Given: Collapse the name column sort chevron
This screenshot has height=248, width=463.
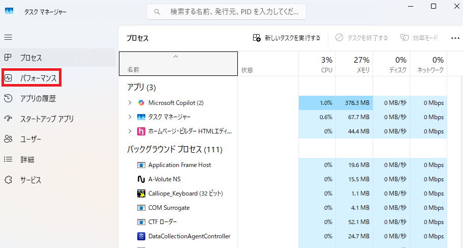Looking at the screenshot, I should tap(176, 57).
